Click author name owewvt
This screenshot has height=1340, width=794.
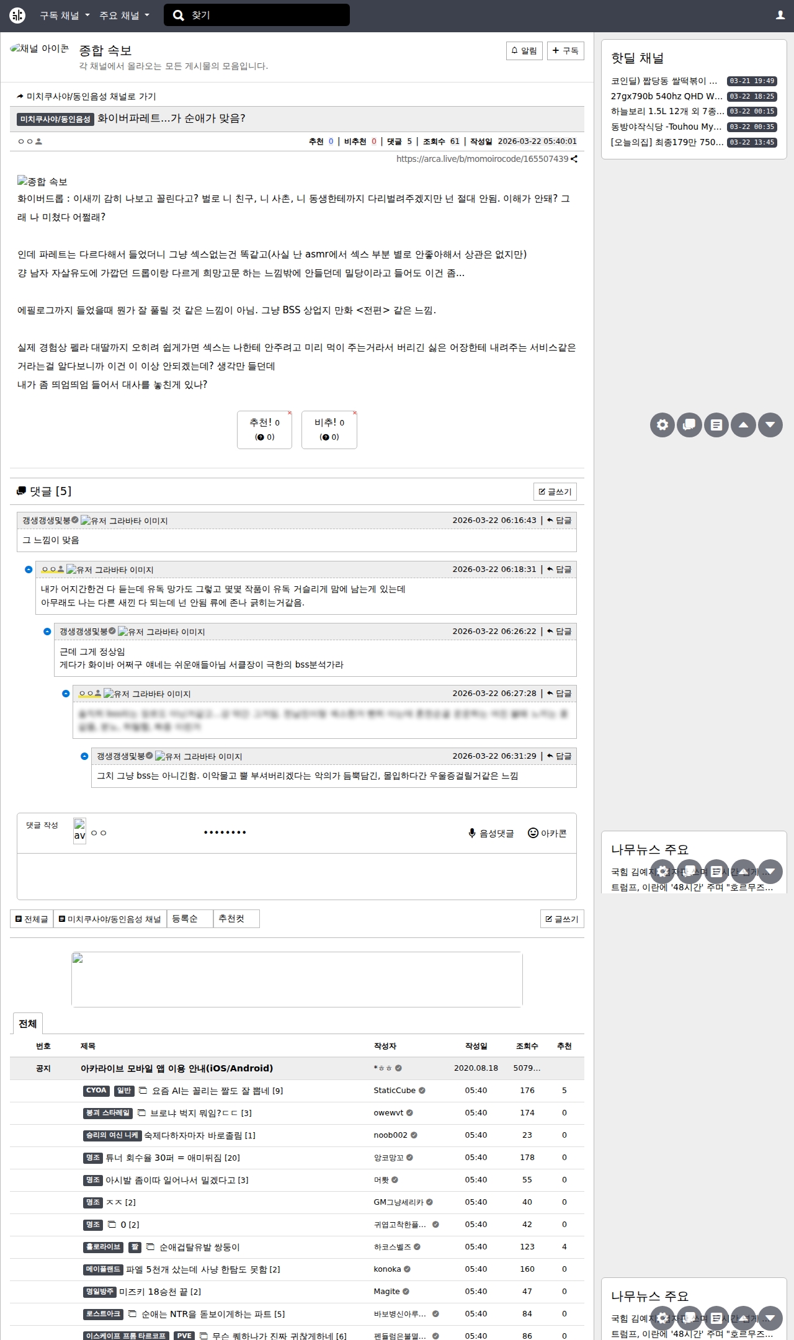click(x=388, y=1113)
